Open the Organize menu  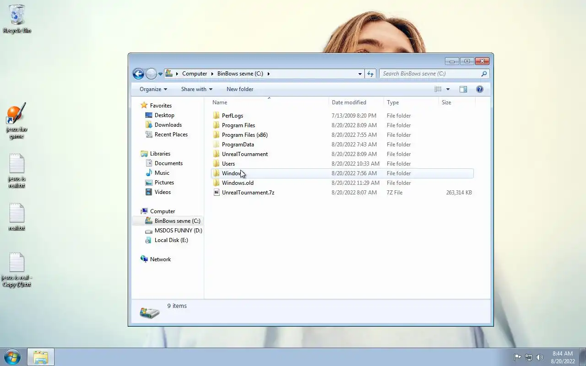click(x=153, y=89)
